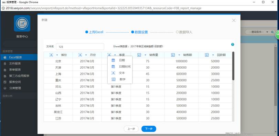Viewport: 279px width, 136px height.
Task: Click the 1000000 sales amount cell
Action: 182,61
